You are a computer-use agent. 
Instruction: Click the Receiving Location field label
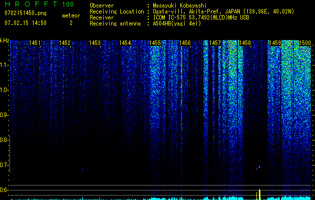(117, 11)
